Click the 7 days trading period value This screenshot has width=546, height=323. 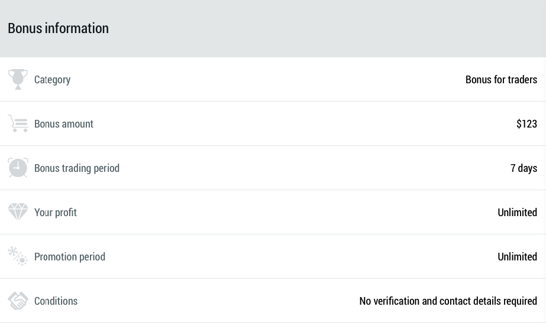tap(524, 168)
